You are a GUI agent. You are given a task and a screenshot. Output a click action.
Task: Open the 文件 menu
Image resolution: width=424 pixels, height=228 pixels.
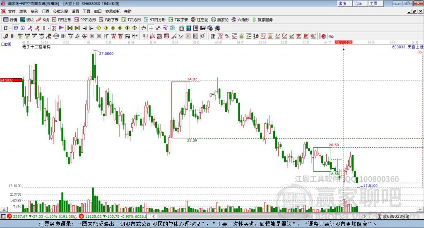[x=12, y=11]
